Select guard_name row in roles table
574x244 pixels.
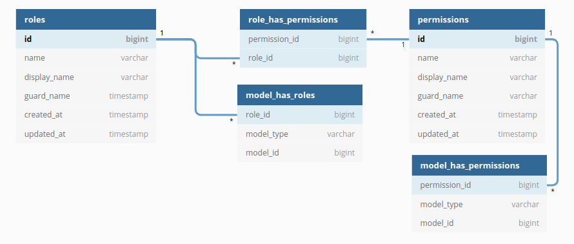[x=86, y=96]
